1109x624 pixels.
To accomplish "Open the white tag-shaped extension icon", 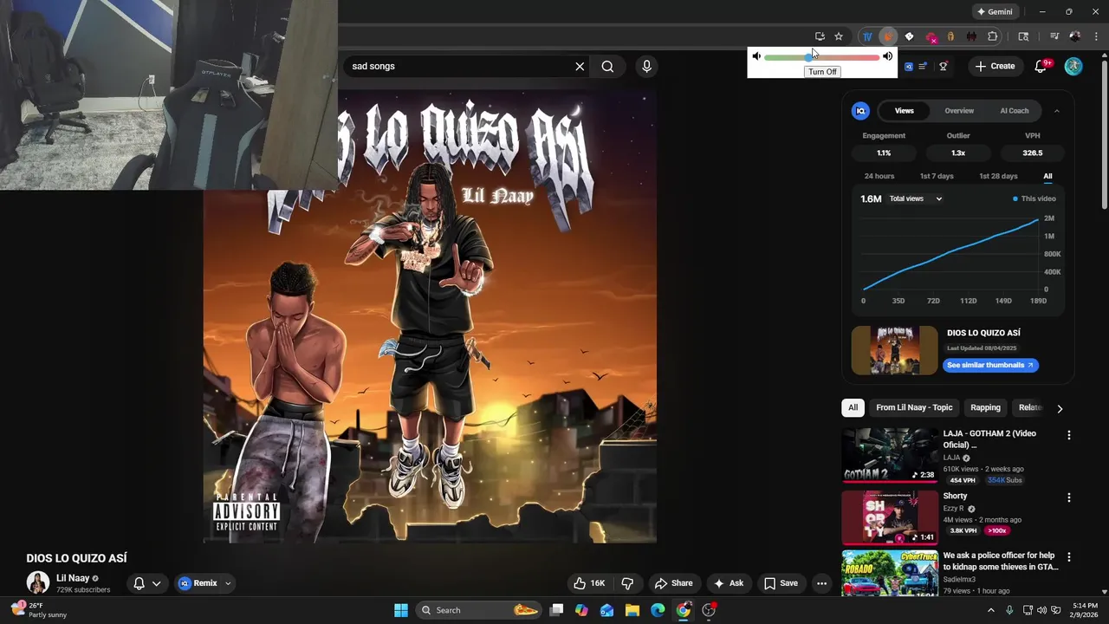I will click(909, 36).
